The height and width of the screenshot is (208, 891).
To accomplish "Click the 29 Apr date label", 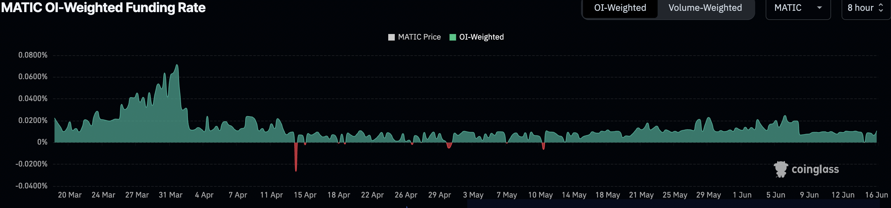I will pyautogui.click(x=439, y=195).
